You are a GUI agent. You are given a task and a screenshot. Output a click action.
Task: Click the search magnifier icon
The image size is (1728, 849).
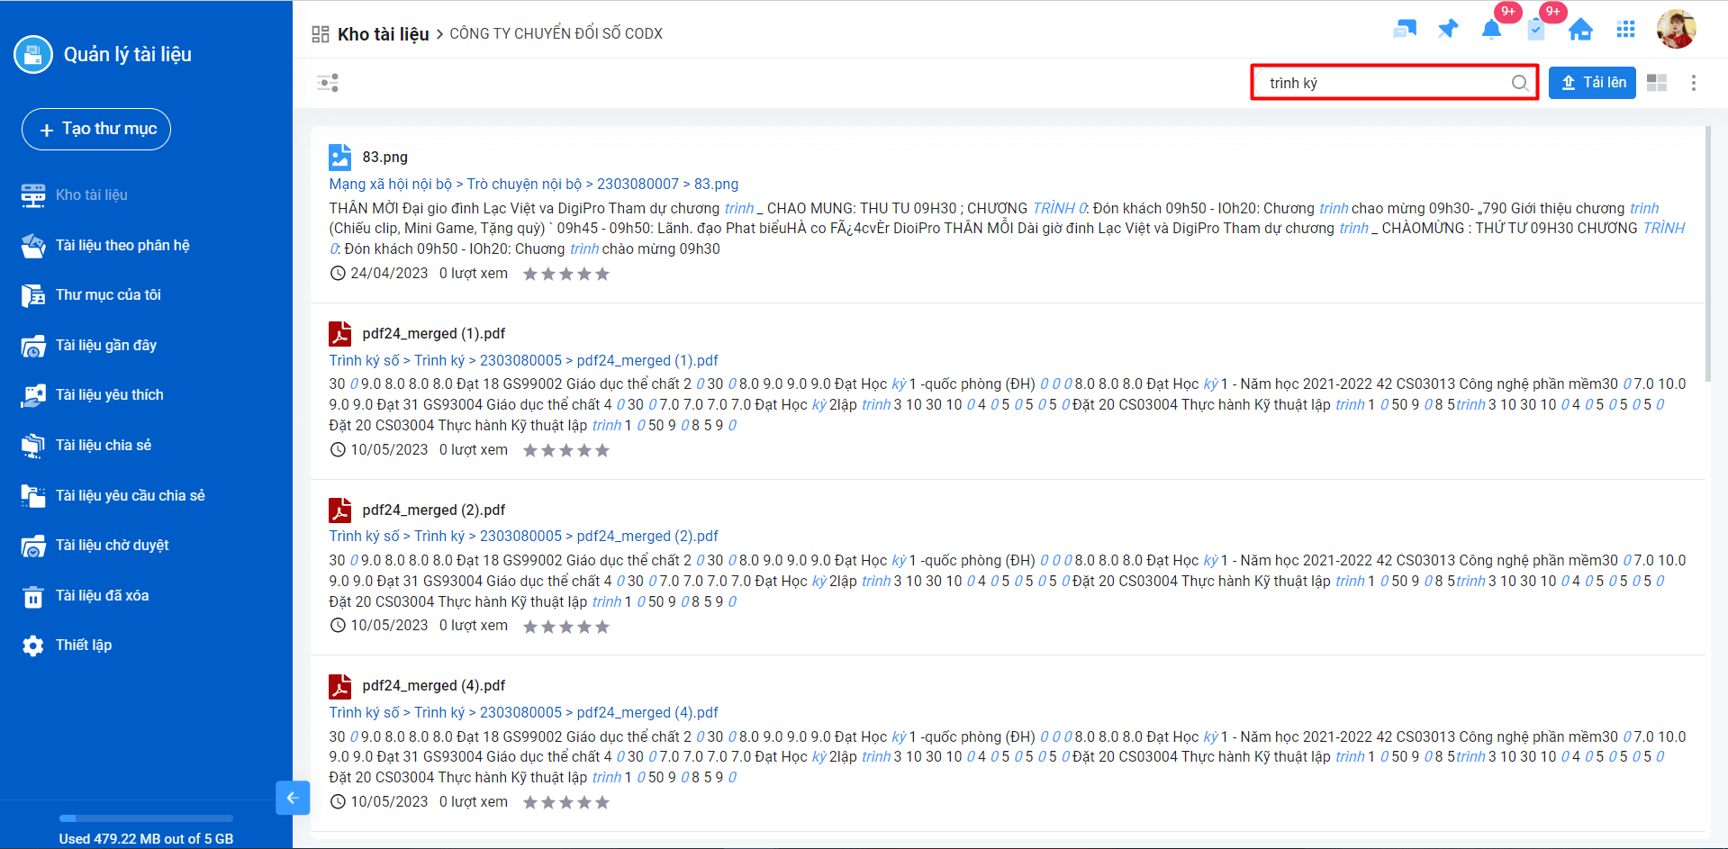[1520, 83]
